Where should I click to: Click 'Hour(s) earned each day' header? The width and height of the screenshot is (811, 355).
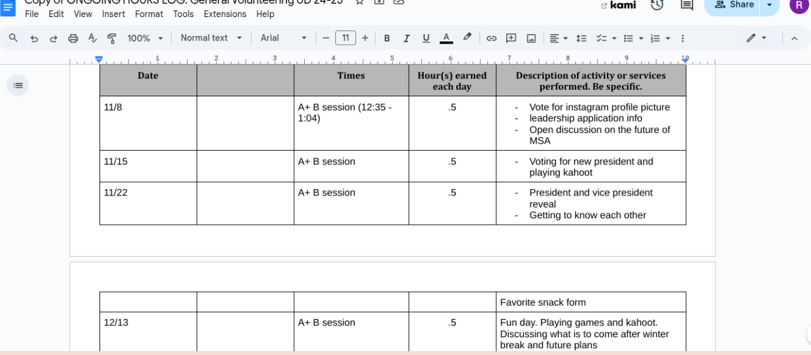point(452,80)
